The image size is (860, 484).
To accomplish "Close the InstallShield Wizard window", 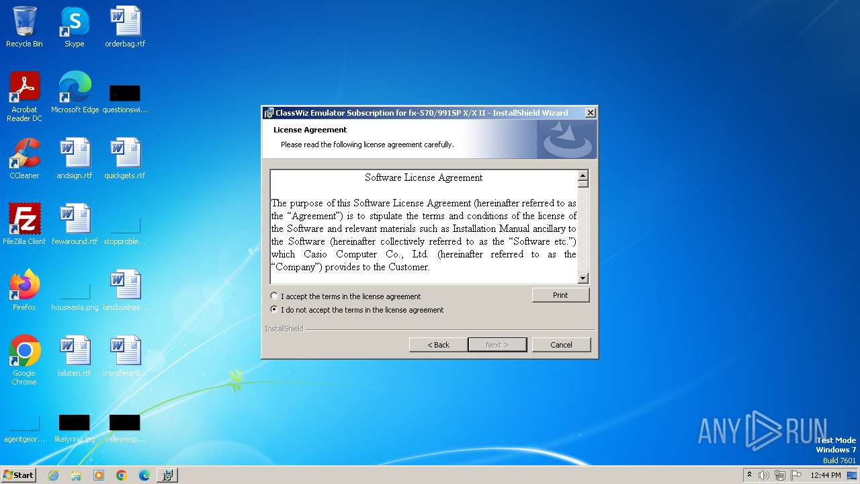I will pos(590,113).
